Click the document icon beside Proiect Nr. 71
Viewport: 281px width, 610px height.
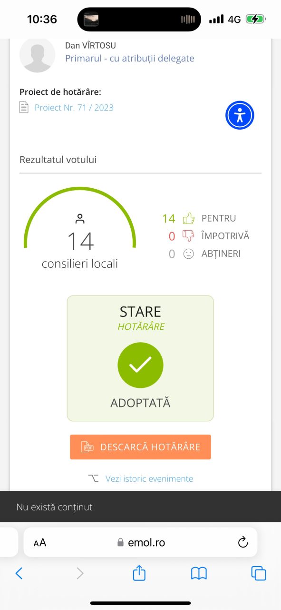pos(25,107)
